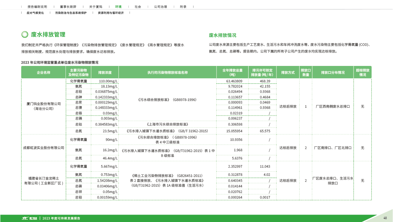Click the 资源利用与循环经济 sub-navigation link
The image size is (393, 222).
[x=111, y=13]
